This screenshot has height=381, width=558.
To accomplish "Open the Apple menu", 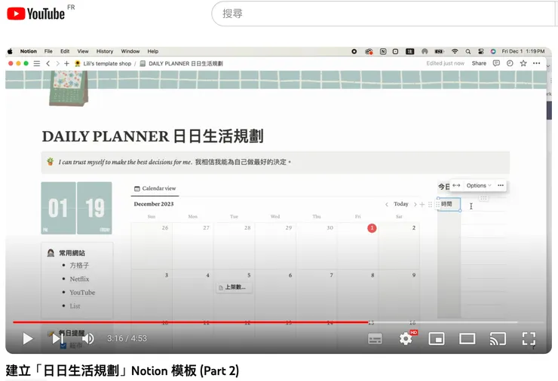I will point(10,51).
